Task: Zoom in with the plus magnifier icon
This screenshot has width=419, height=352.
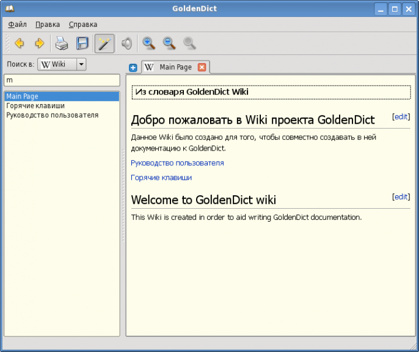Action: 149,43
